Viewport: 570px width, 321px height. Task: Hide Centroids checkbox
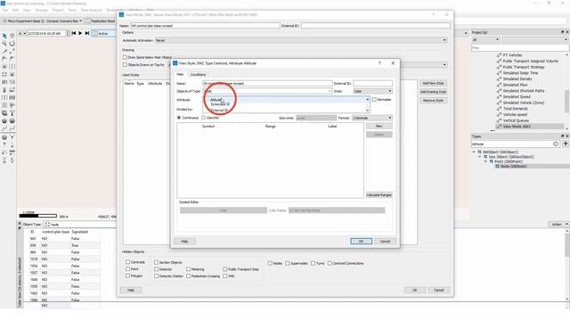[127, 261]
